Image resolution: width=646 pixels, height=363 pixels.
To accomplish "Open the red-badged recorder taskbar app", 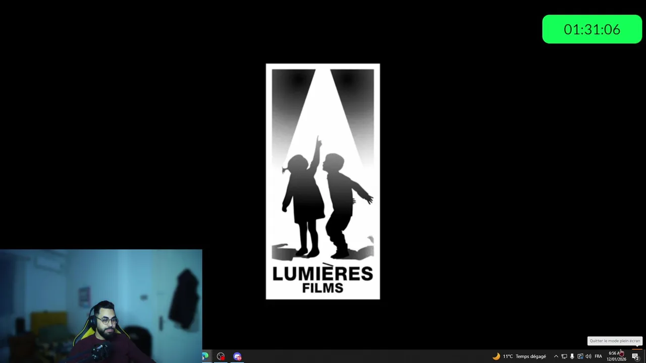I will [x=221, y=356].
